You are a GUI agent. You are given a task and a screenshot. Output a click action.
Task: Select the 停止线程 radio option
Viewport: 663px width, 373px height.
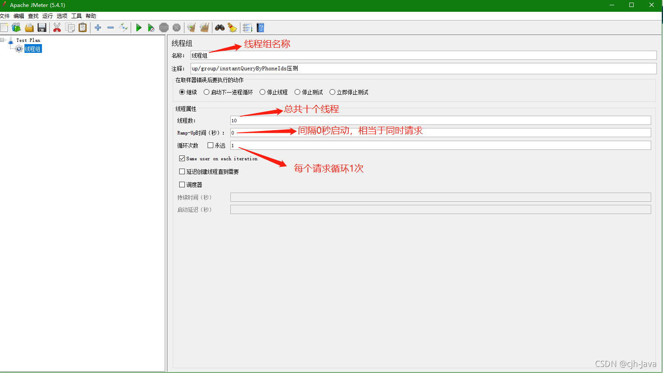[262, 92]
